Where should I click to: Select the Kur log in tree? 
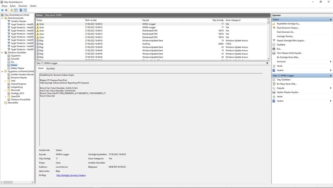click(13, 62)
